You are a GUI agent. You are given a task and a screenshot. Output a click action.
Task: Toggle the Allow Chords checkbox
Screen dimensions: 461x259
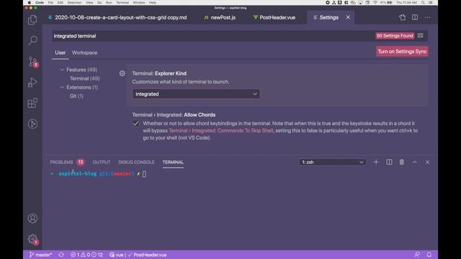(135, 123)
